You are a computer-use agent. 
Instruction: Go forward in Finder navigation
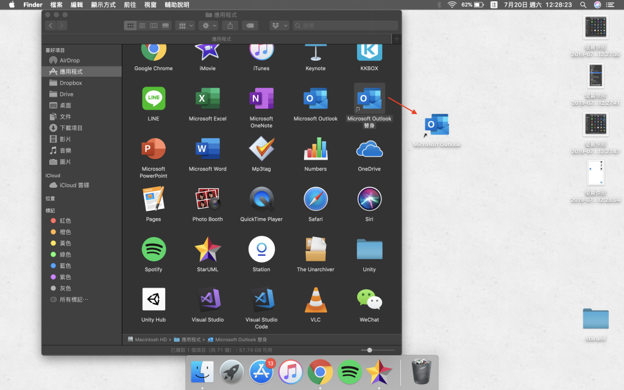62,26
